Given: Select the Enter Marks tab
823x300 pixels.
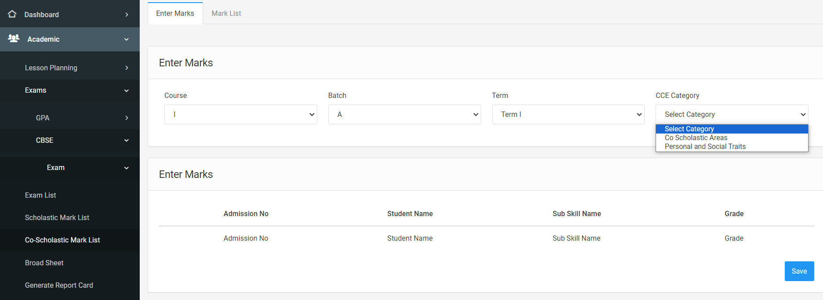Looking at the screenshot, I should pos(175,13).
